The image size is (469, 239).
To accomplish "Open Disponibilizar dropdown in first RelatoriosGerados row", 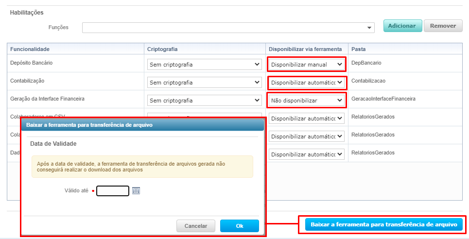I will [x=306, y=119].
